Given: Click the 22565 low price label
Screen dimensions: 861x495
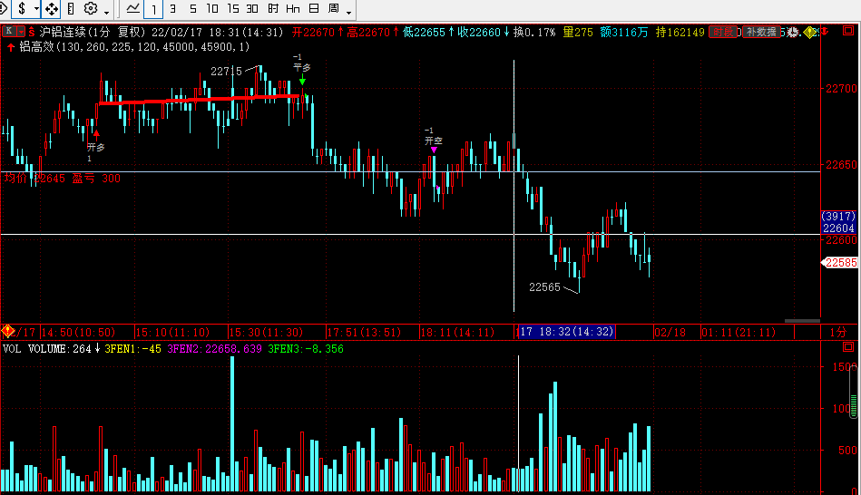Looking at the screenshot, I should click(x=544, y=287).
